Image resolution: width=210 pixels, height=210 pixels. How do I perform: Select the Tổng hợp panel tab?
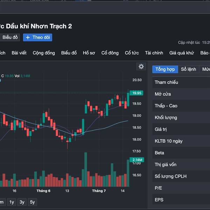click(165, 69)
